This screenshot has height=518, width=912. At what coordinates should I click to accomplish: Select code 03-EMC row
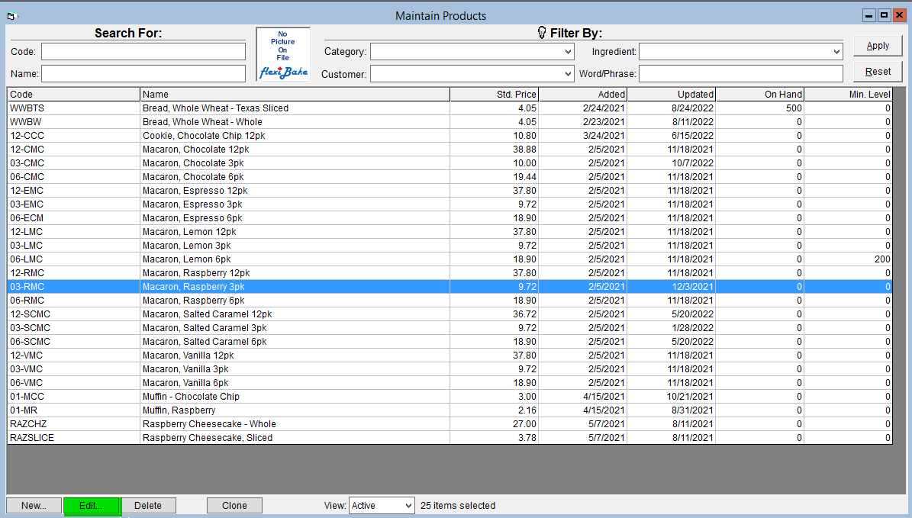pyautogui.click(x=450, y=204)
